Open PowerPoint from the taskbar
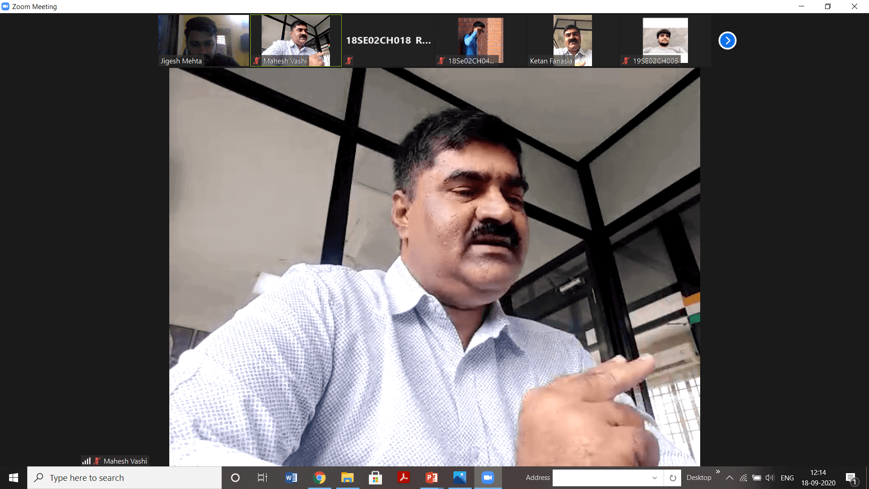Viewport: 869px width, 489px height. [431, 478]
